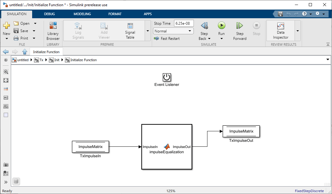The image size is (332, 194).
Task: Click the Redo arrow in quick access
Action: pyautogui.click(x=296, y=14)
